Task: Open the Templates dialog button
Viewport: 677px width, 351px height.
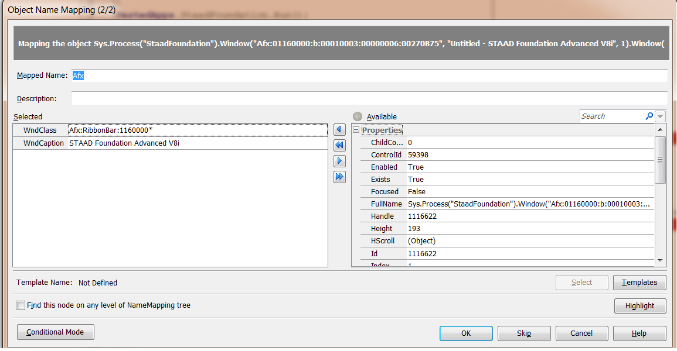Action: pos(639,283)
